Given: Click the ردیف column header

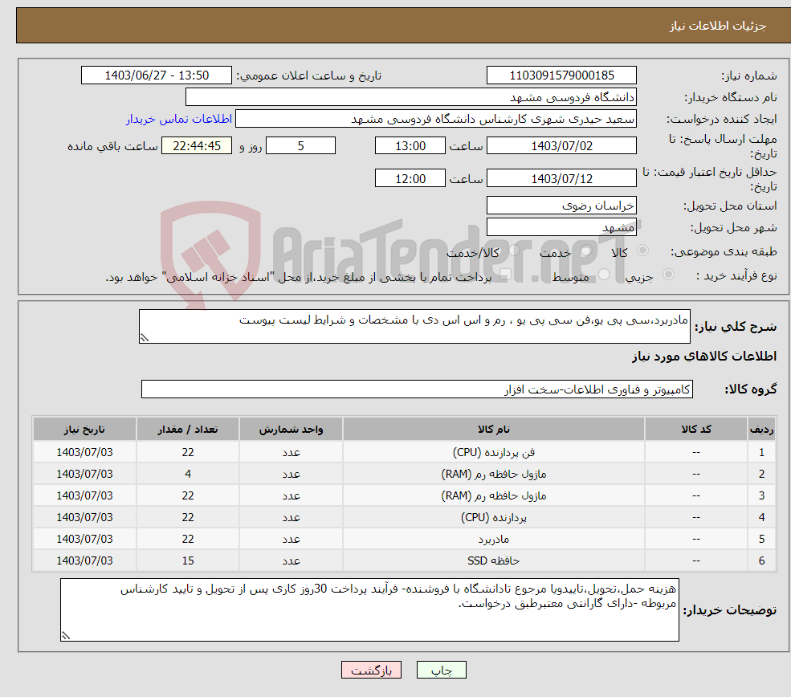Looking at the screenshot, I should point(762,429).
